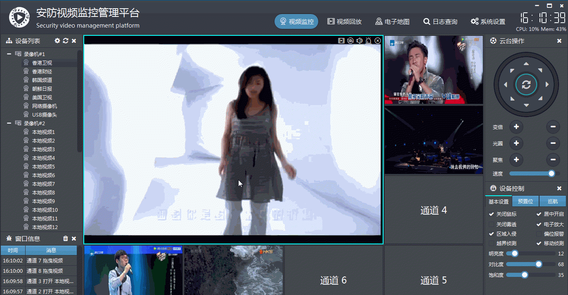The height and width of the screenshot is (295, 568).
Task: Select the 通道 4 video window
Action: coord(433,210)
